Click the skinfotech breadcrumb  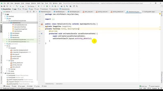pos(44,9)
